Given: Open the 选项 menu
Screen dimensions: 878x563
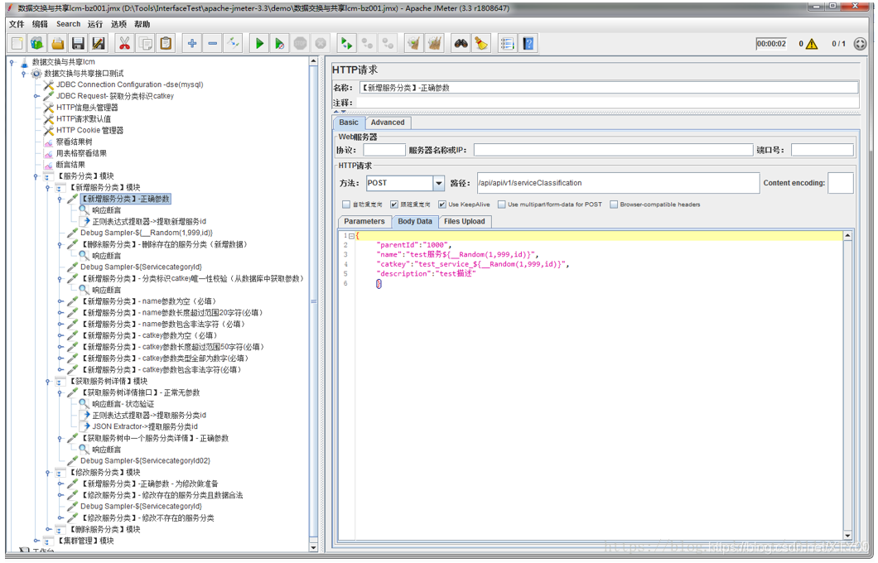Looking at the screenshot, I should click(118, 24).
